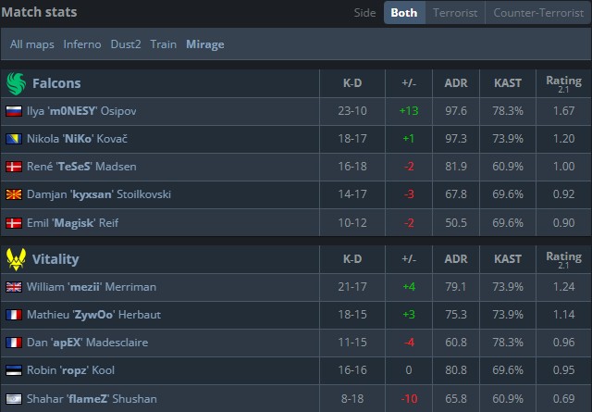592x412 pixels.
Task: Open the Train map stats
Action: coord(164,44)
